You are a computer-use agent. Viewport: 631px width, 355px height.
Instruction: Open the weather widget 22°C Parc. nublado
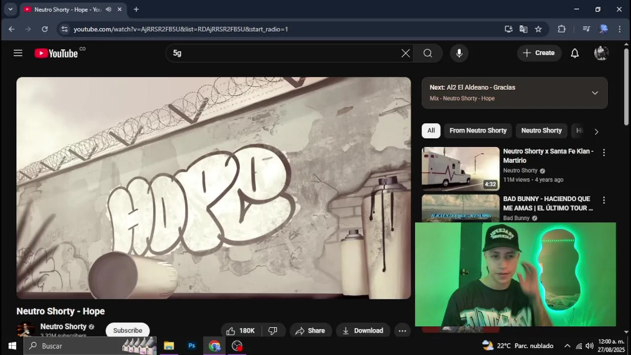[518, 346]
